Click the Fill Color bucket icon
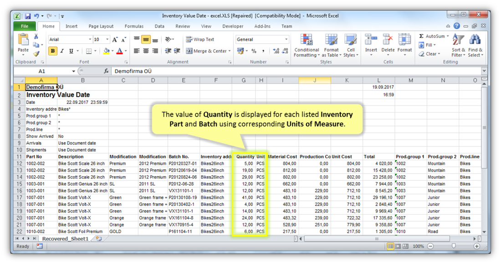This screenshot has width=501, height=264. 107,51
